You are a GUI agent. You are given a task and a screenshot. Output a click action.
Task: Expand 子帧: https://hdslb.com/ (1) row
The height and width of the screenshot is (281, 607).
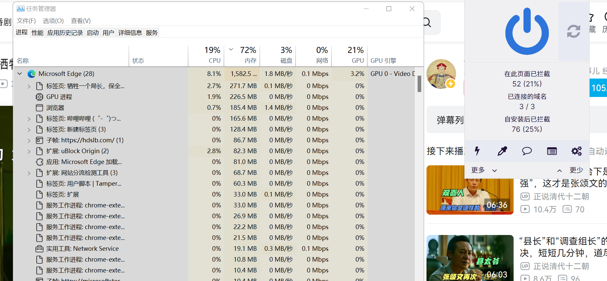coord(29,140)
